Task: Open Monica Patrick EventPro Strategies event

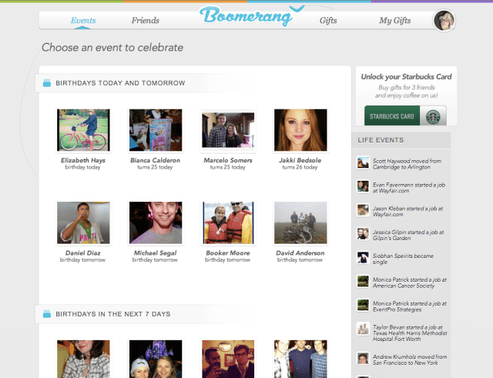Action: (409, 306)
